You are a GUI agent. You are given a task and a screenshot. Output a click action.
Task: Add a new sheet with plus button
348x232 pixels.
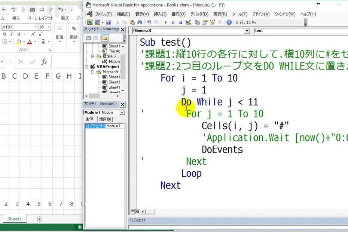point(39,219)
